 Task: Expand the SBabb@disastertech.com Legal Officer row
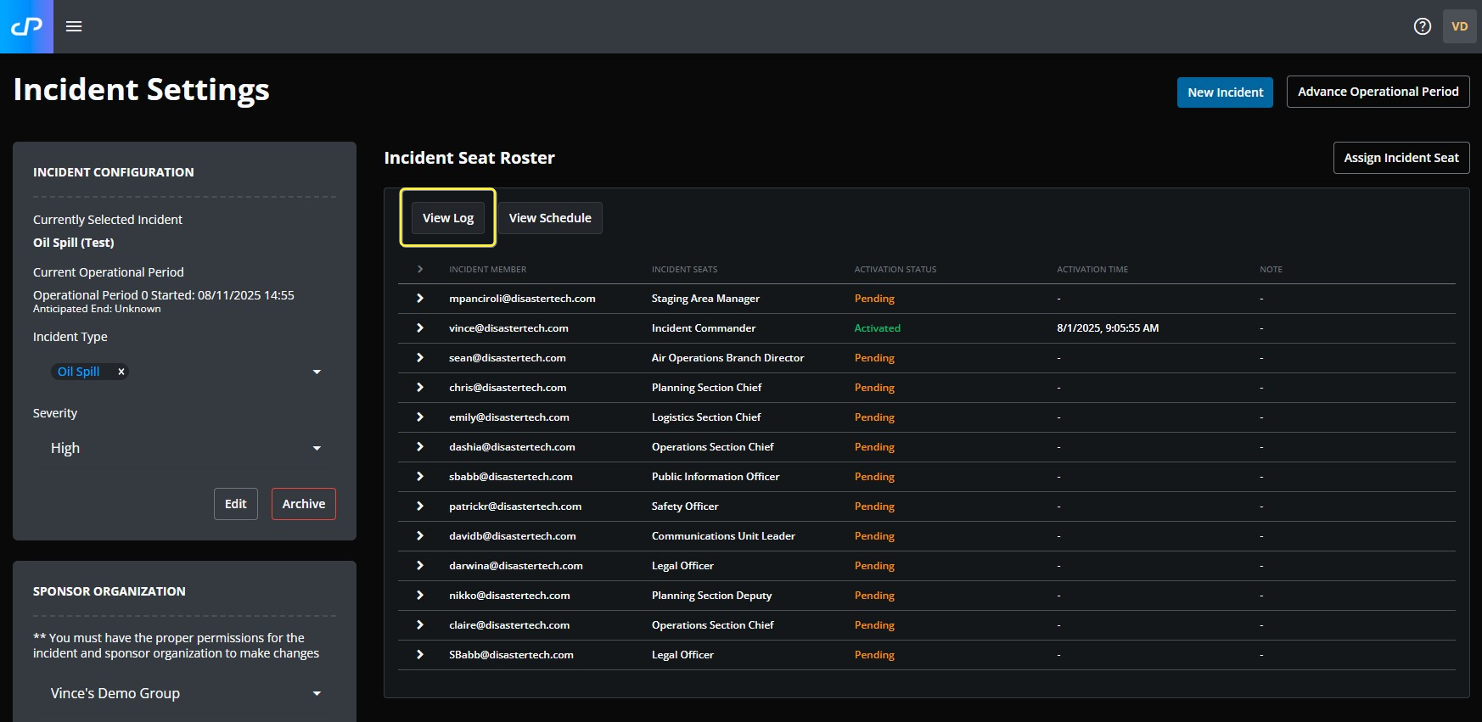(419, 655)
